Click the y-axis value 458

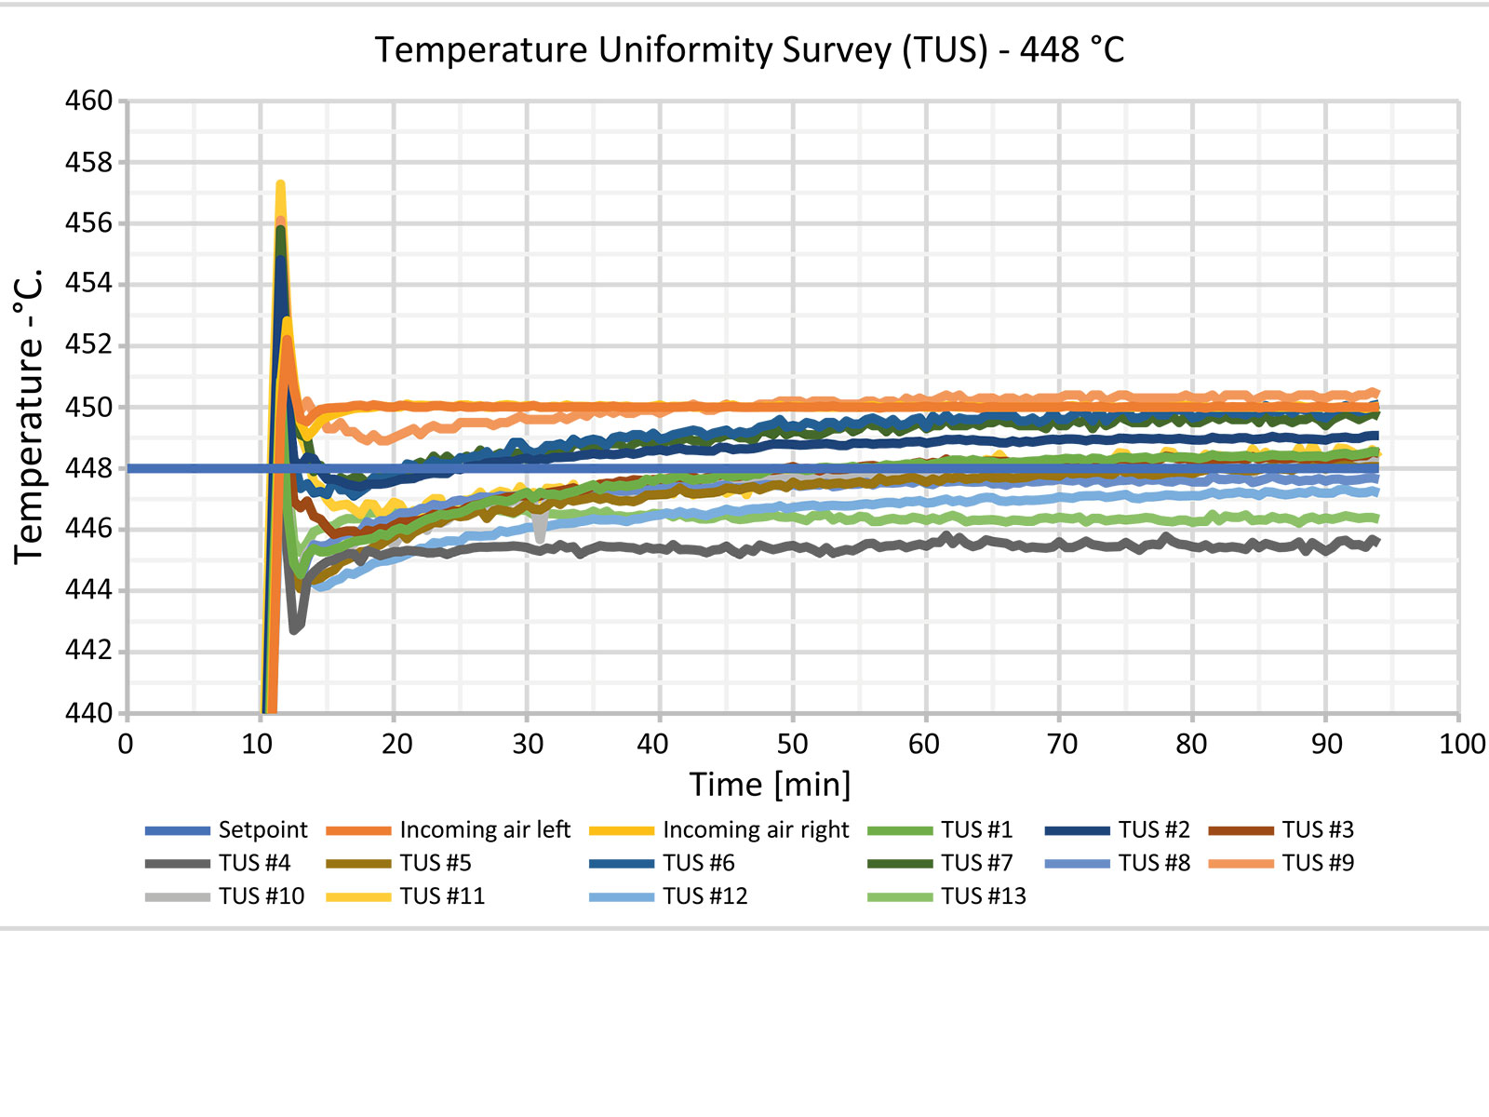coord(88,162)
